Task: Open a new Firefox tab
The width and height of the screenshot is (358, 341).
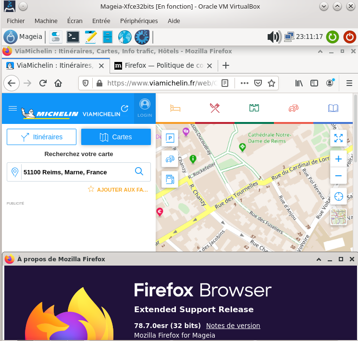Action: (x=225, y=65)
